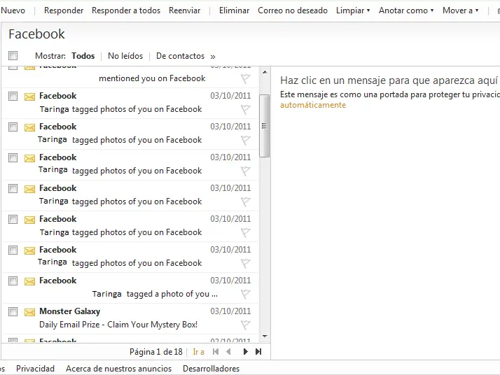Image resolution: width=500 pixels, height=375 pixels.
Task: Select the Monster Galaxy message checkbox
Action: coord(13,311)
